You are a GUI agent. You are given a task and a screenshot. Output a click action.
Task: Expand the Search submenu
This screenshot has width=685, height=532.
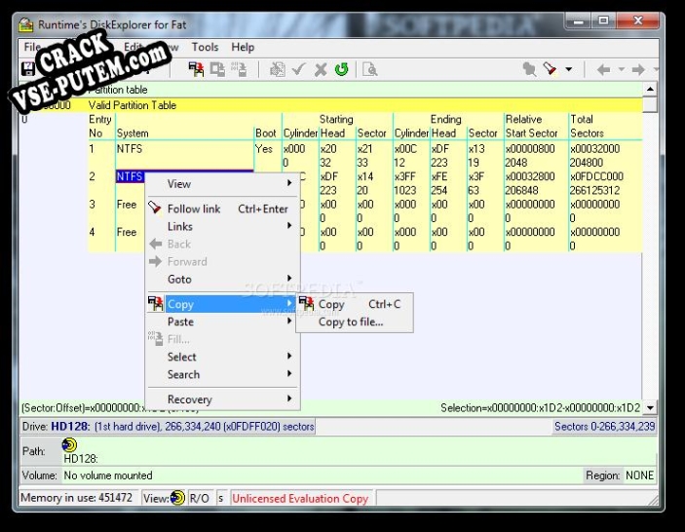[223, 374]
